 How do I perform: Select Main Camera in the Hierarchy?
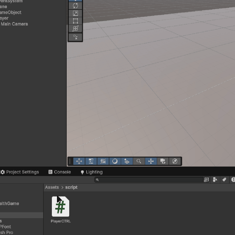tap(14, 24)
